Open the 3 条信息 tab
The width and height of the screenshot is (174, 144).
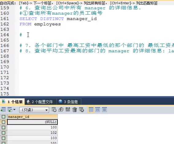(x=69, y=102)
